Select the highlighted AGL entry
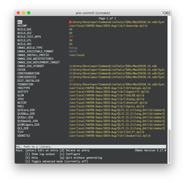 point(20,22)
